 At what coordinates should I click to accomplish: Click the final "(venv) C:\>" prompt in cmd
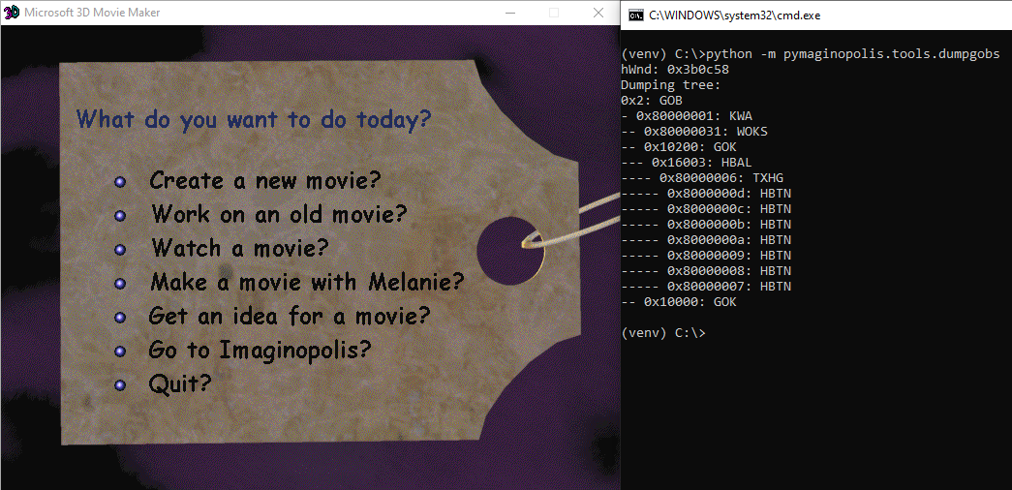[x=662, y=333]
